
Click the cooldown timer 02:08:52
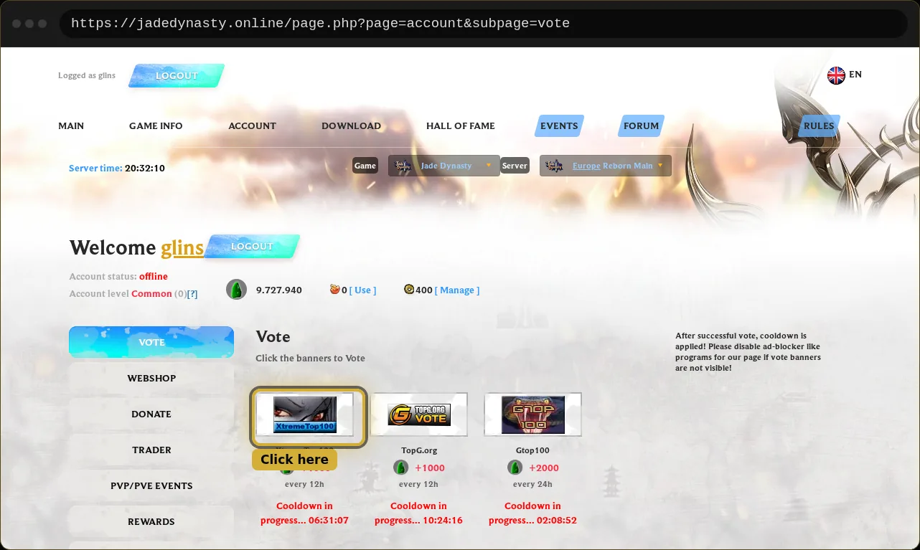point(556,521)
